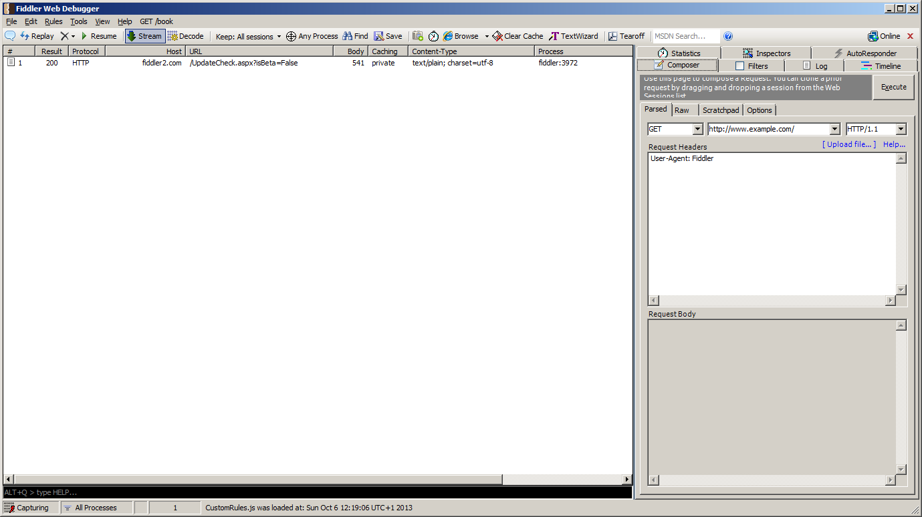The width and height of the screenshot is (922, 517).
Task: Open the File menu
Action: [x=11, y=21]
